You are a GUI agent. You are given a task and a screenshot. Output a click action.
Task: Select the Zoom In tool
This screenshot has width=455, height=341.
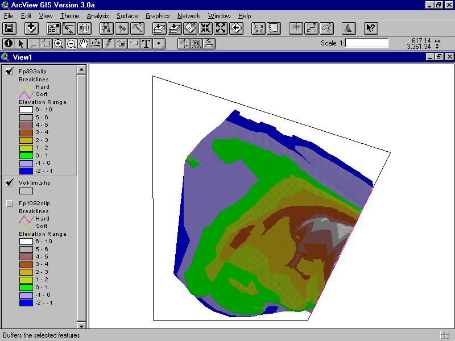point(58,43)
